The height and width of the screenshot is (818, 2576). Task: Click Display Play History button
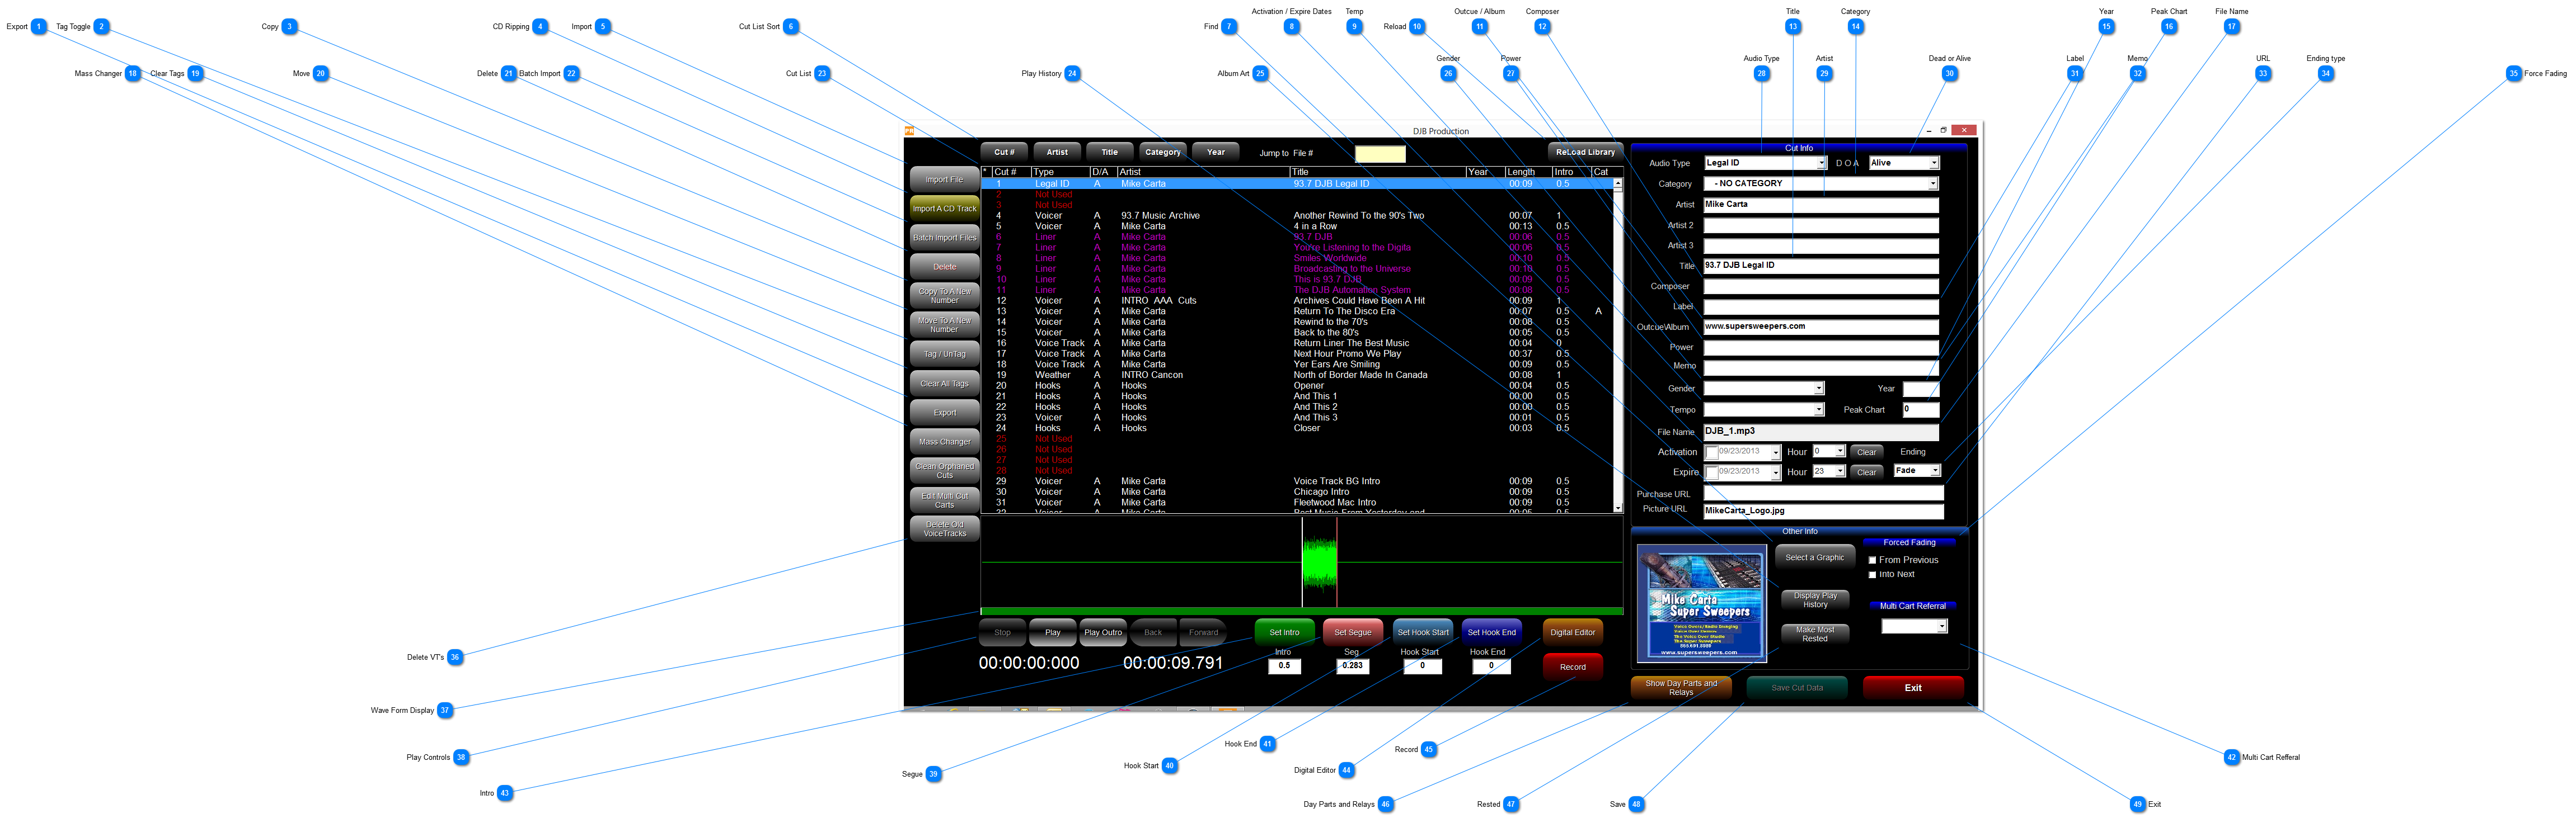[x=1815, y=599]
